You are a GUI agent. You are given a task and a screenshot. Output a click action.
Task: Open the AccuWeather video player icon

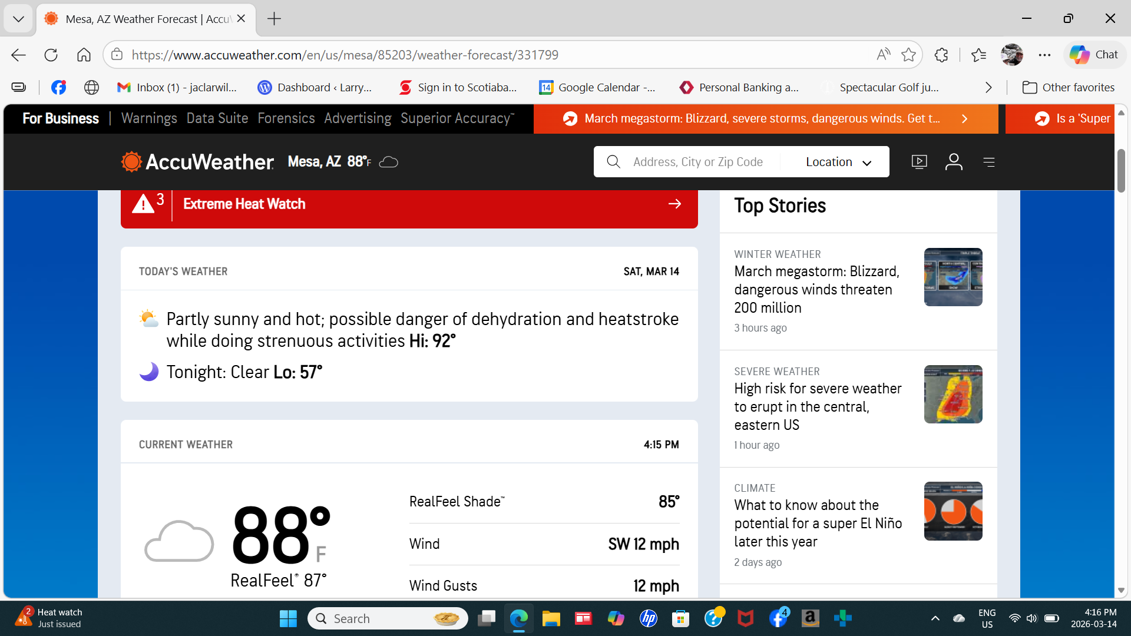(919, 161)
